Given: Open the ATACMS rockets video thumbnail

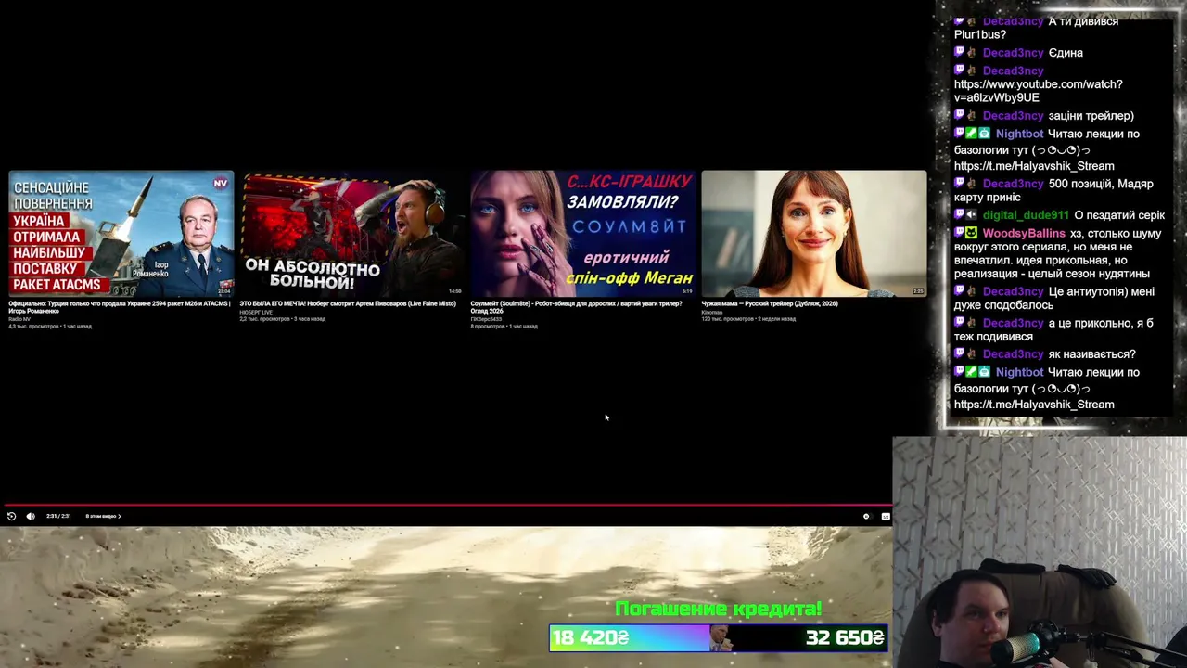Looking at the screenshot, I should pyautogui.click(x=121, y=234).
